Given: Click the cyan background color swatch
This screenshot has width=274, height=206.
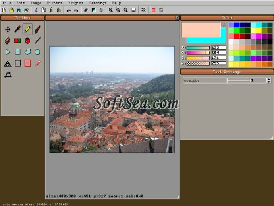Looking at the screenshot, I should pos(206,40).
